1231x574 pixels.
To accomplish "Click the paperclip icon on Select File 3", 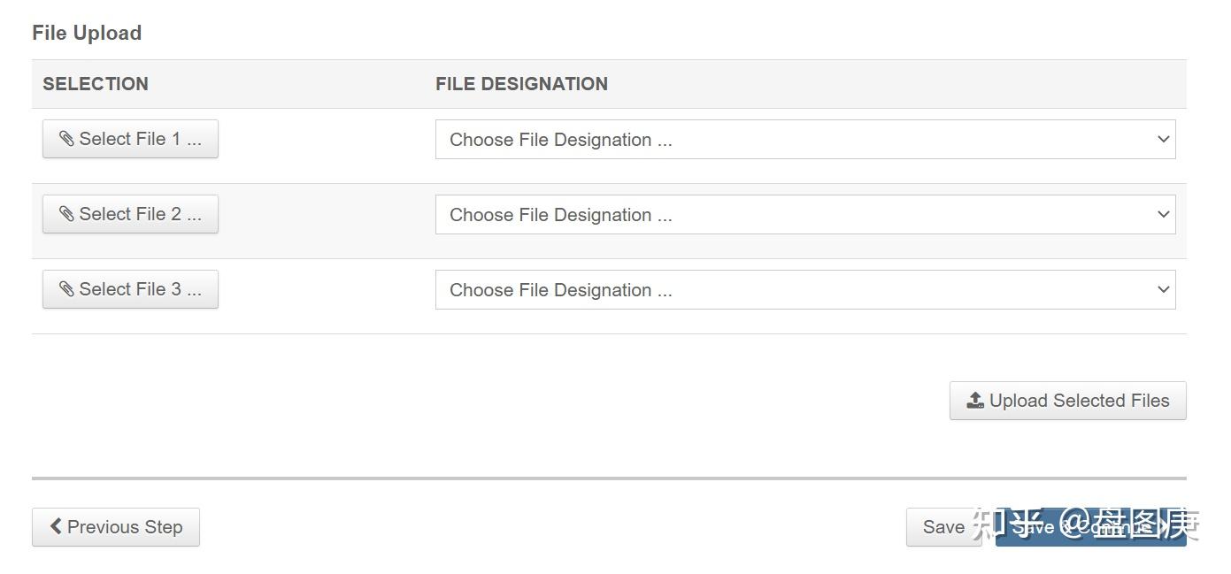I will 66,289.
